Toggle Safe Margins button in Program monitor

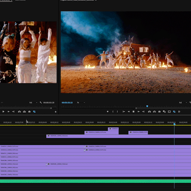(169, 112)
